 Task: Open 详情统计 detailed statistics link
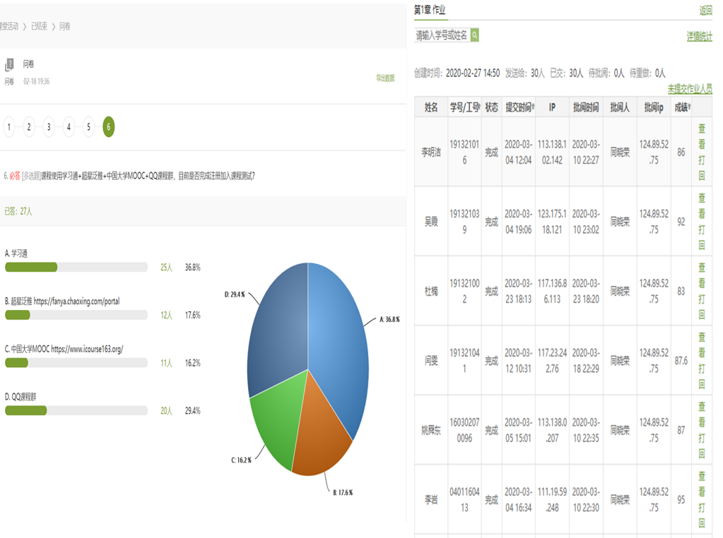point(699,36)
